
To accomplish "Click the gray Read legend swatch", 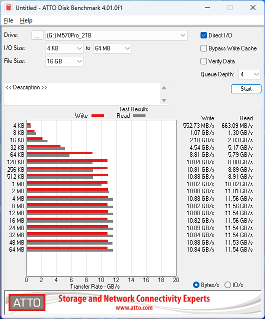I will [139, 115].
